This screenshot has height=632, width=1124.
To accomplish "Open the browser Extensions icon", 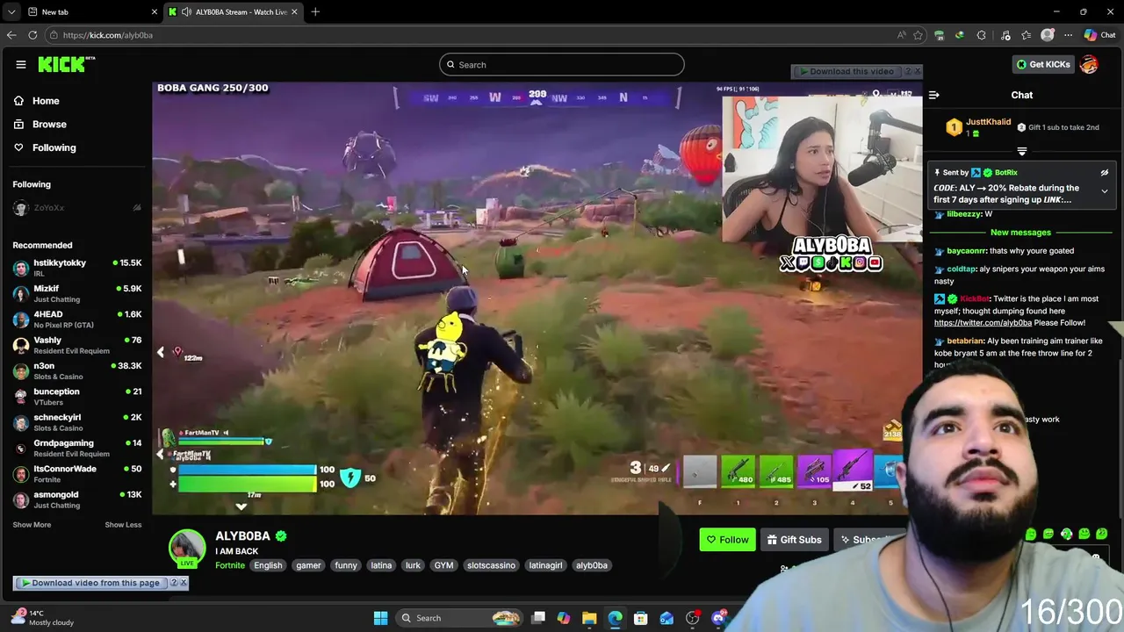I will coord(981,35).
